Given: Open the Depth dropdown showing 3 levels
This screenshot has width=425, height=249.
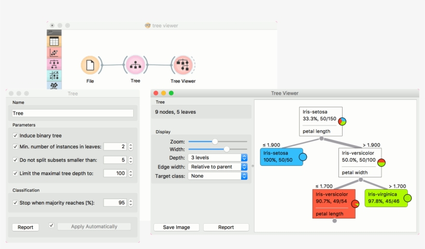Looking at the screenshot, I should pyautogui.click(x=218, y=158).
